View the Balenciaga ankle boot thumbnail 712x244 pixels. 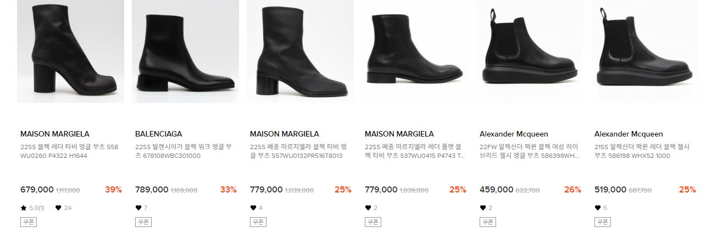click(x=185, y=51)
